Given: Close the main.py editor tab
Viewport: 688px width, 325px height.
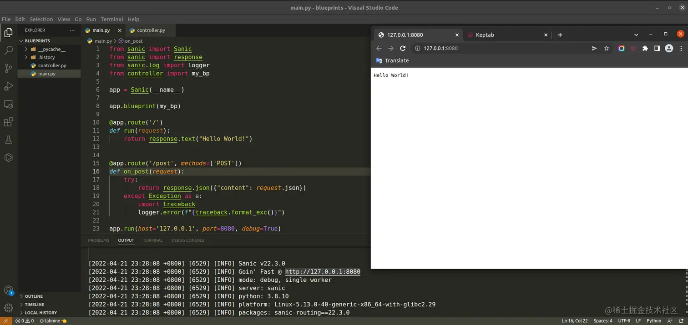Looking at the screenshot, I should click(x=120, y=30).
